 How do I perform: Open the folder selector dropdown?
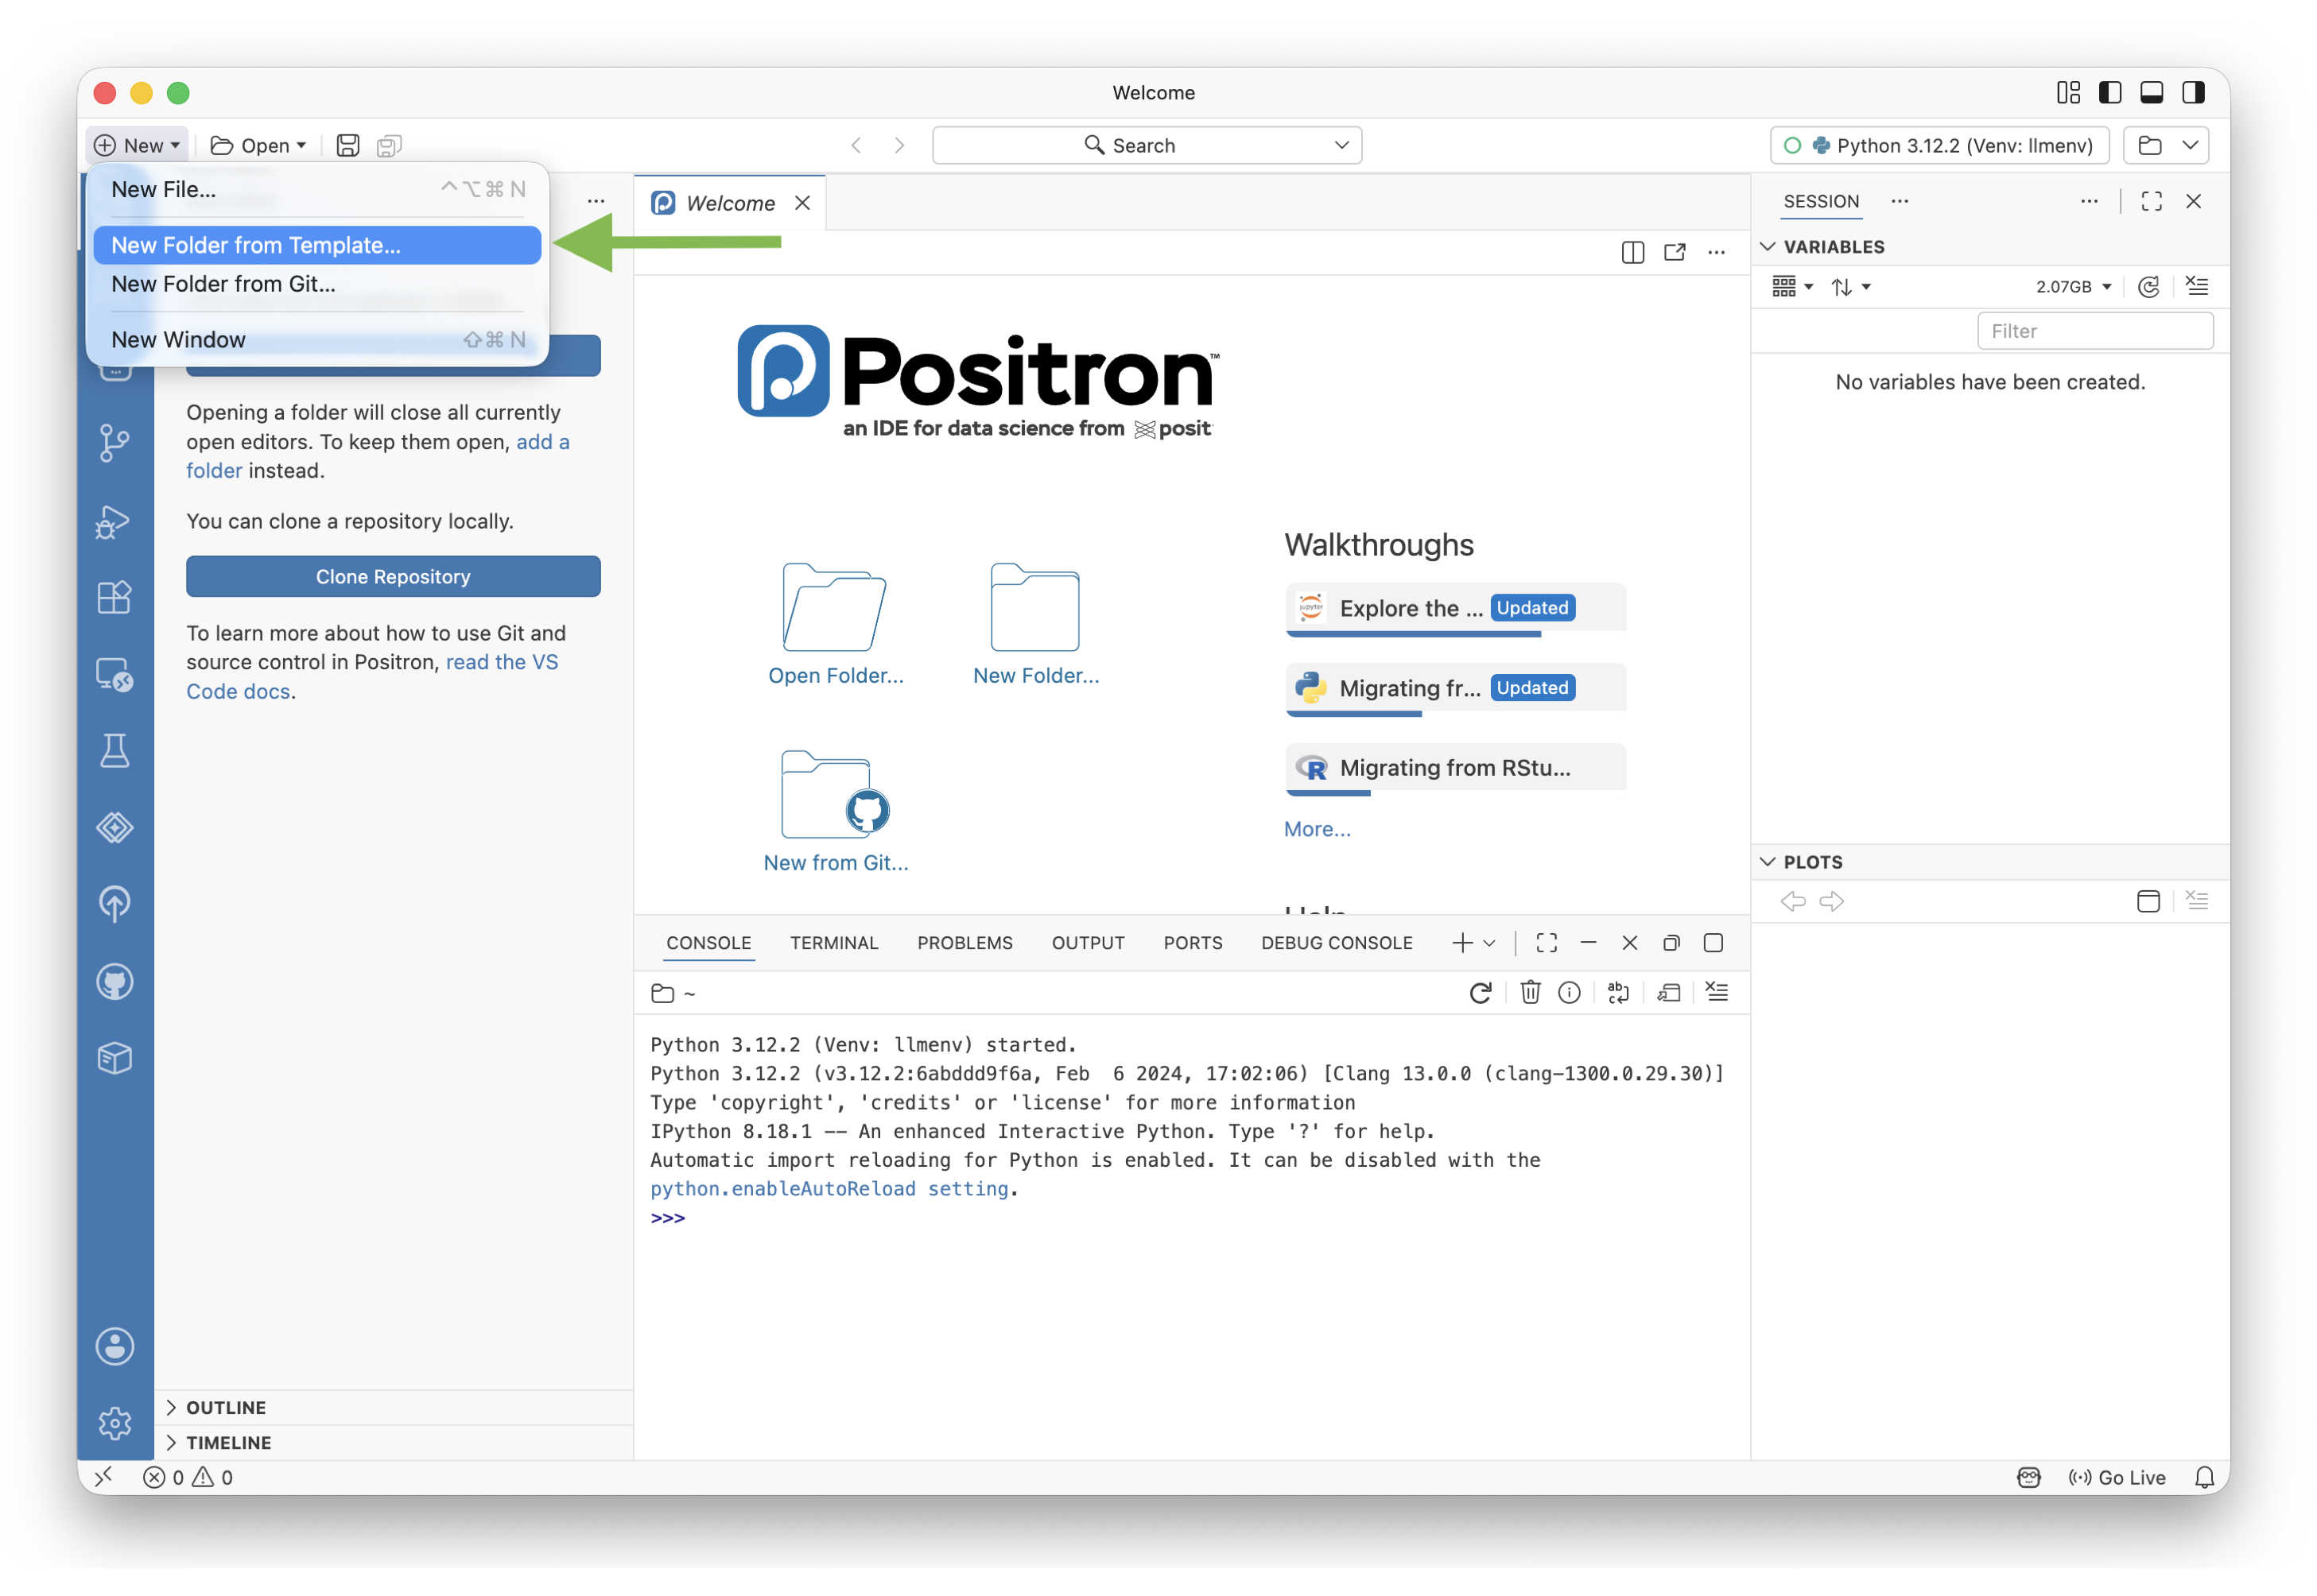tap(2166, 145)
